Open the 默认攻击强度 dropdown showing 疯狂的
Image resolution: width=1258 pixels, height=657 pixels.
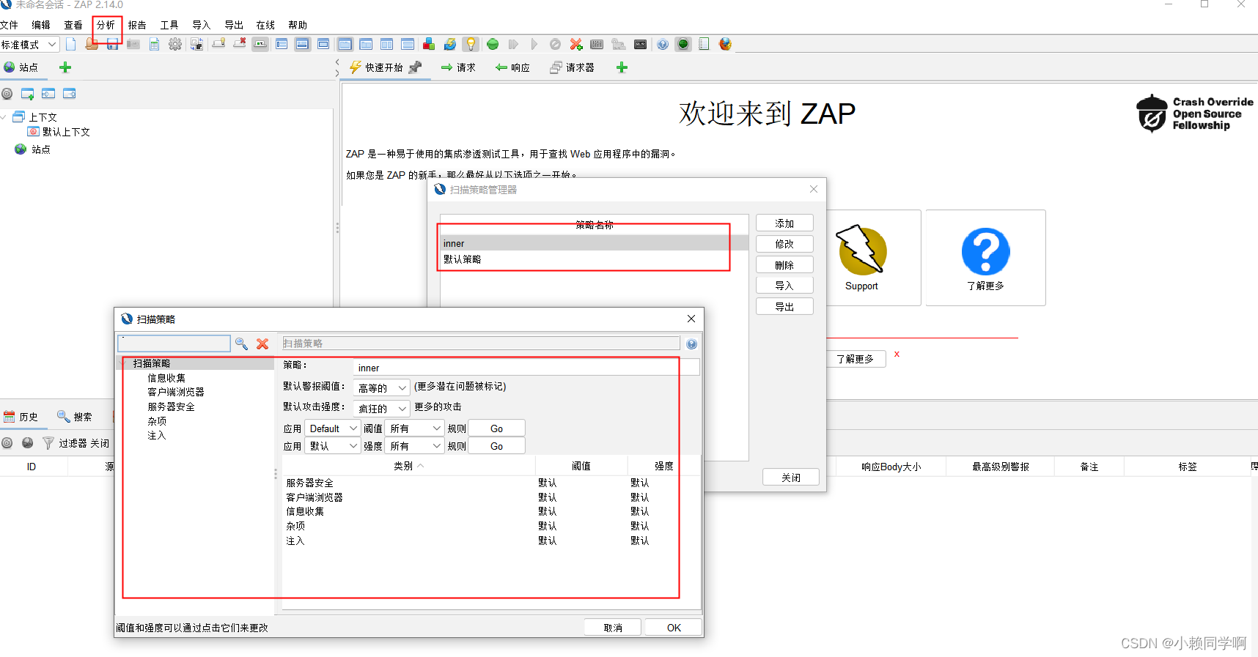pyautogui.click(x=381, y=408)
